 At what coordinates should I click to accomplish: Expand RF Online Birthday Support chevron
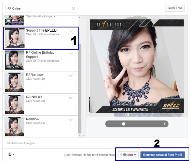pyautogui.click(x=70, y=53)
